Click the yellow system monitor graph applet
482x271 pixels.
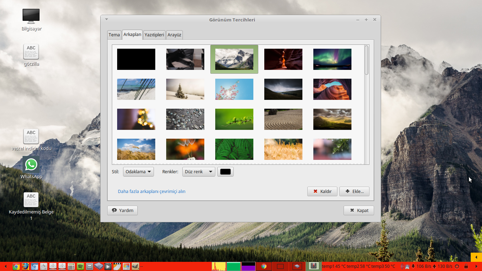pos(219,266)
